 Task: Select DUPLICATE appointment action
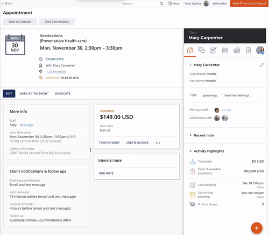coord(62,93)
